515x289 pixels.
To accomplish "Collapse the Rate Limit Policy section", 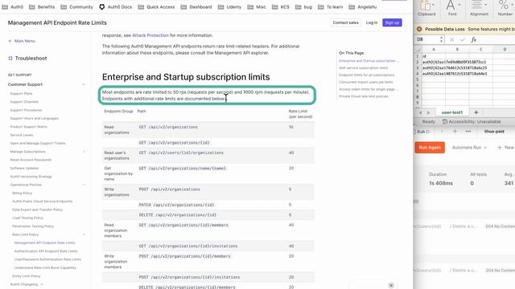I will click(x=84, y=234).
